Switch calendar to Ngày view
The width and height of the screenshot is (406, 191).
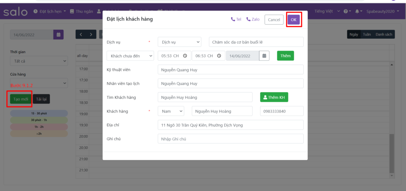pyautogui.click(x=354, y=34)
